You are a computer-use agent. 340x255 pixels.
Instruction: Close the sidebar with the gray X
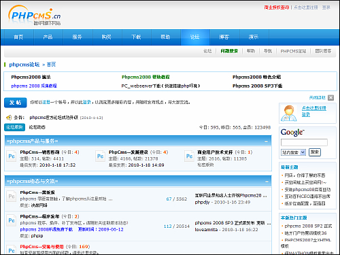[330, 98]
